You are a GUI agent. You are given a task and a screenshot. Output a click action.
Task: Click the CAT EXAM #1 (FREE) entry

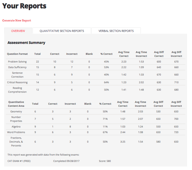coord(19,161)
